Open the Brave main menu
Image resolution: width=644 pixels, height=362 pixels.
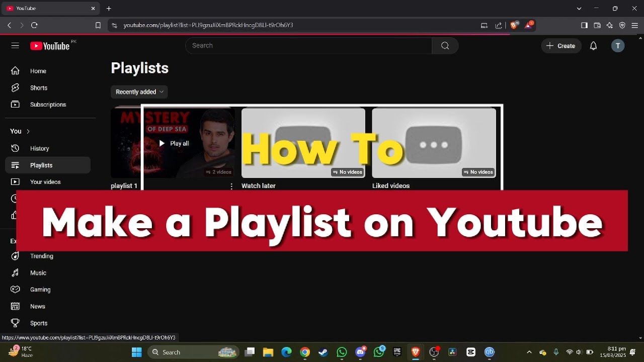coord(634,25)
